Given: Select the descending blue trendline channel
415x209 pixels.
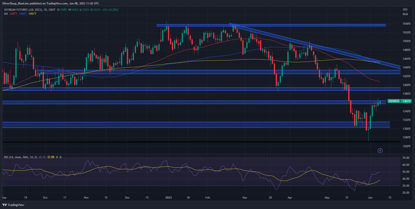Looking at the screenshot, I should tap(315, 46).
